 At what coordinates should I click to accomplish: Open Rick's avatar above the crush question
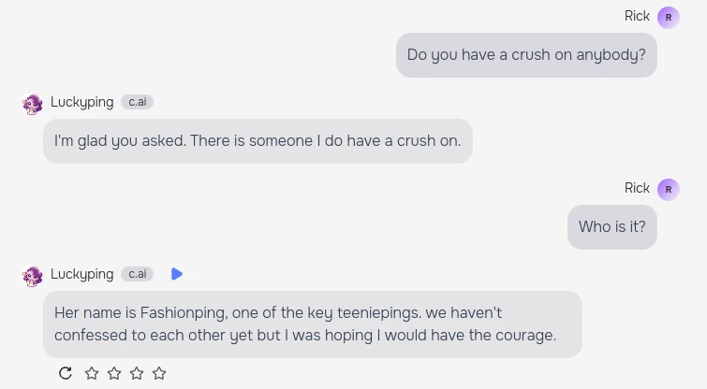(668, 17)
